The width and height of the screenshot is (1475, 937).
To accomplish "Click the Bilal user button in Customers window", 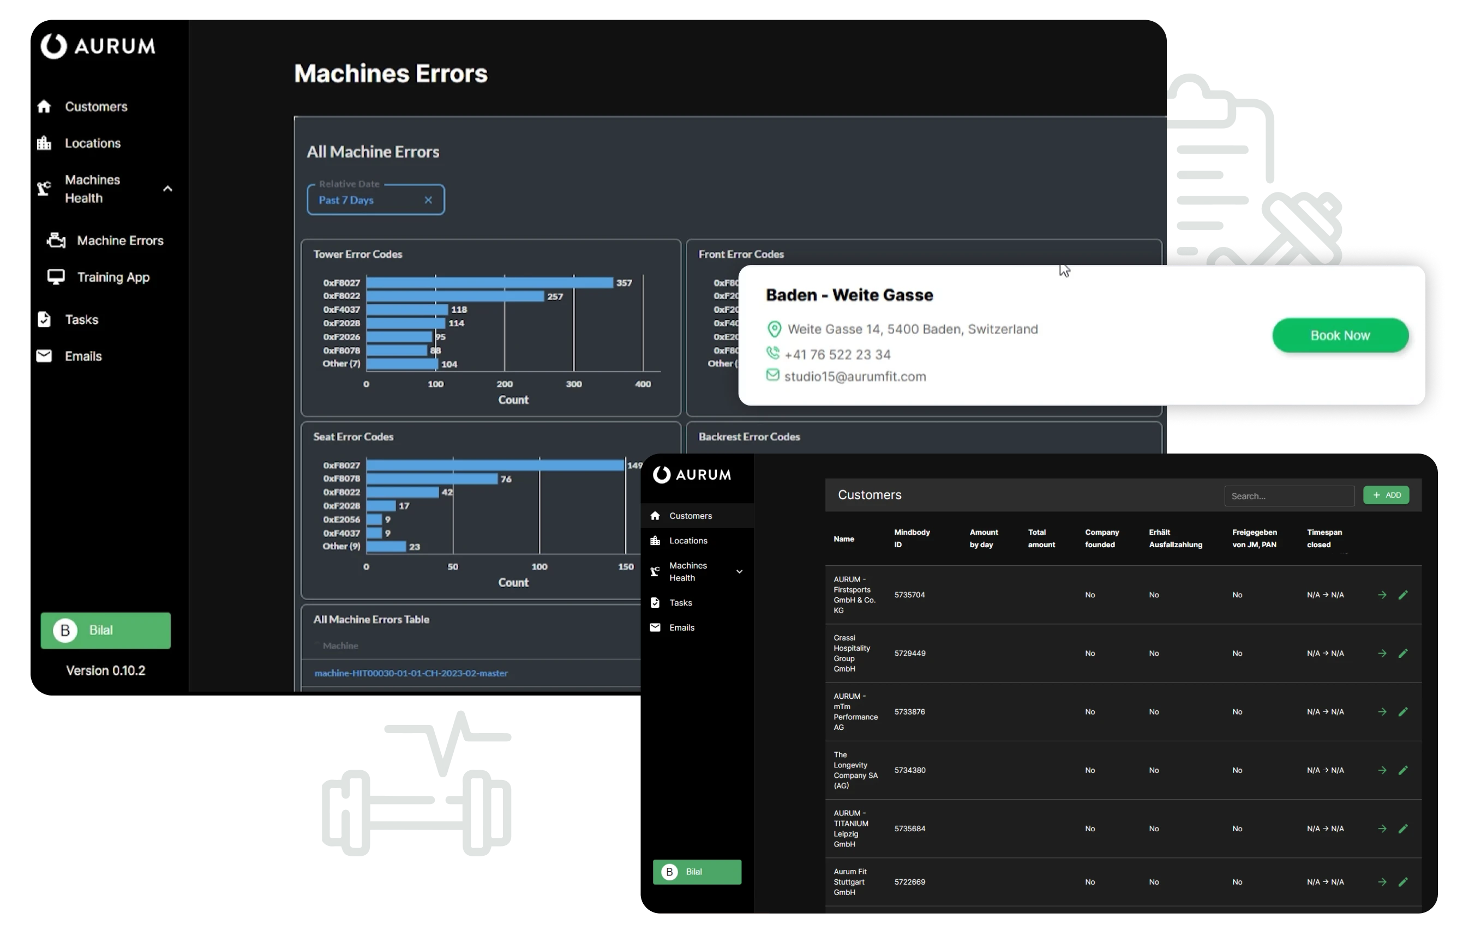I will click(x=697, y=872).
